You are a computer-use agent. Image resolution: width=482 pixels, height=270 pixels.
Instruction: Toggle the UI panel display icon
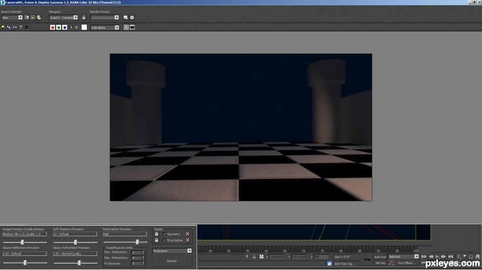click(x=132, y=27)
